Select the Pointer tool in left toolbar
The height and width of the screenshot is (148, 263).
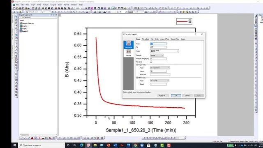pyautogui.click(x=16, y=16)
